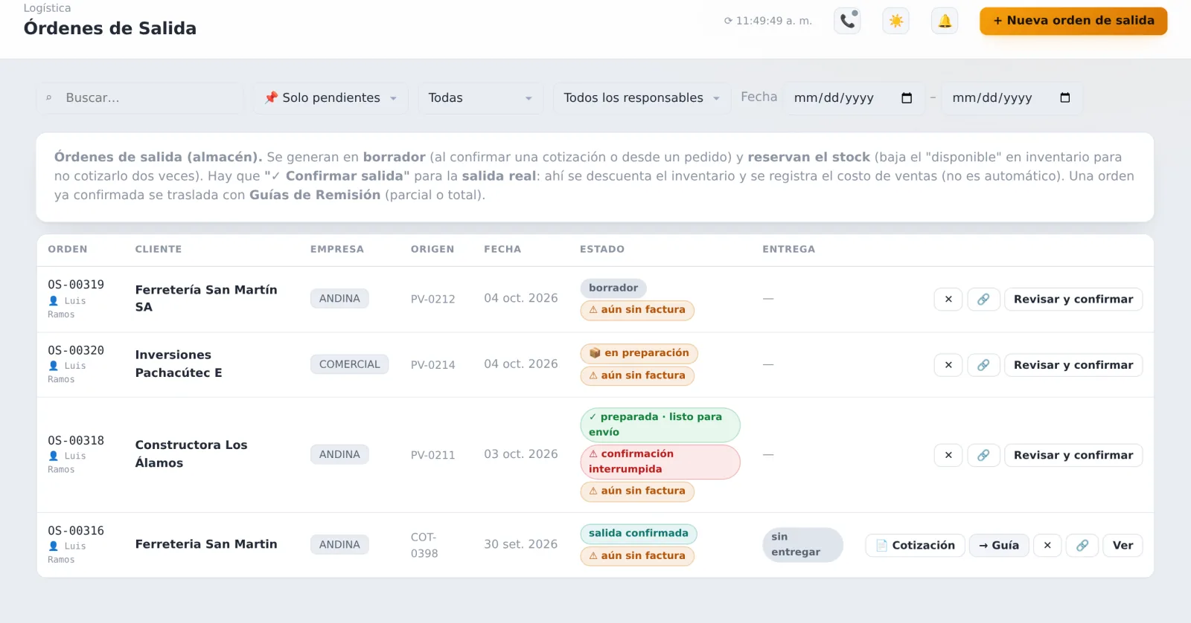Viewport: 1191px width, 623px height.
Task: Click the refresh clock time indicator
Action: (x=767, y=21)
